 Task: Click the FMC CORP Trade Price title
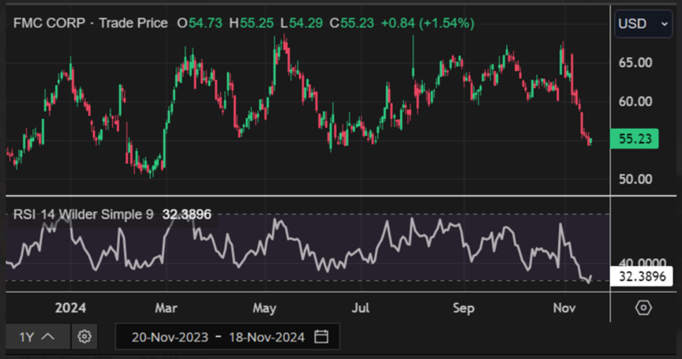click(90, 24)
